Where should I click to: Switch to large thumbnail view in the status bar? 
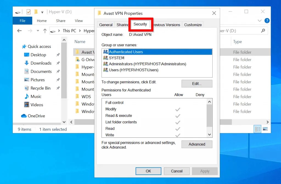[x=265, y=129]
